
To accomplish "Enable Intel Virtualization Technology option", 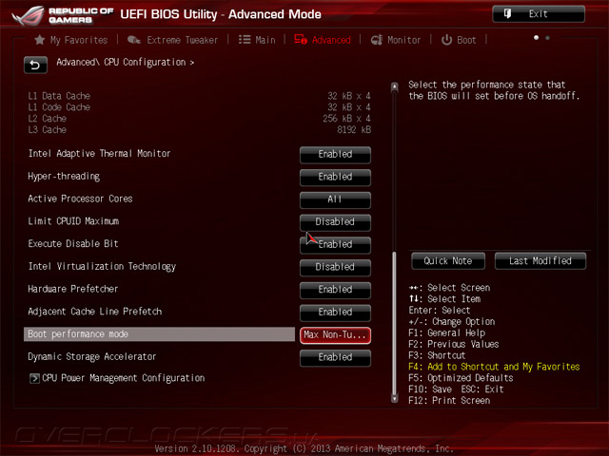I will pyautogui.click(x=335, y=267).
